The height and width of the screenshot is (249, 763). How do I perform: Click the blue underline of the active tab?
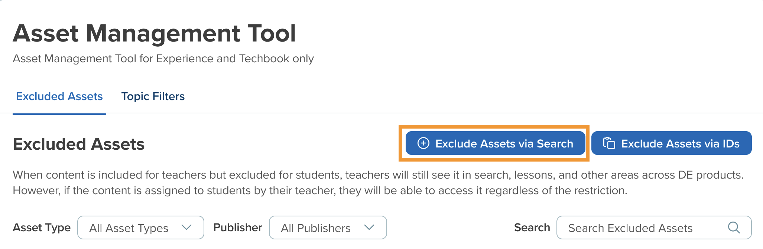pyautogui.click(x=59, y=114)
